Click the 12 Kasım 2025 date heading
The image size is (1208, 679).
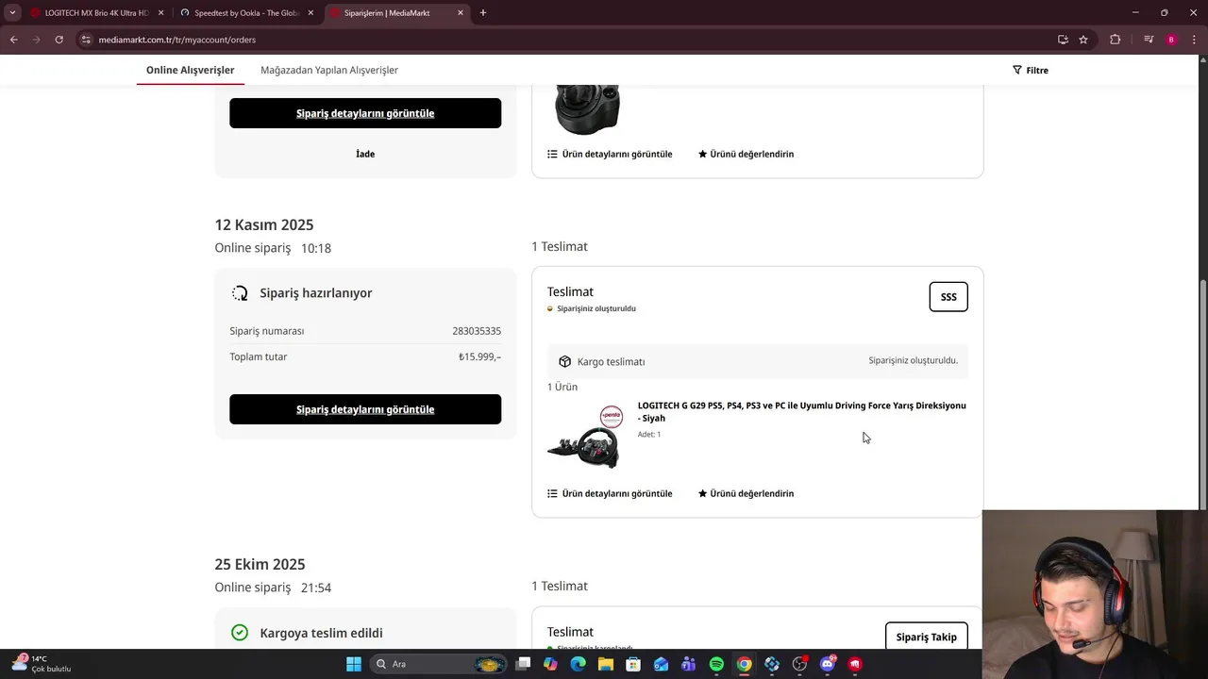(x=264, y=224)
